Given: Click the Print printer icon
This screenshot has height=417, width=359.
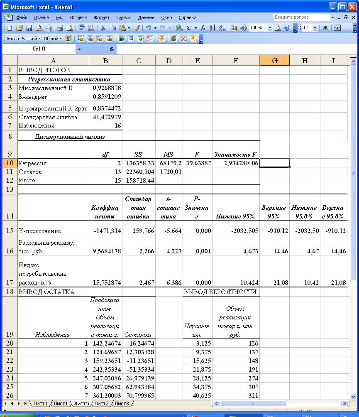Looking at the screenshot, I should [x=60, y=28].
